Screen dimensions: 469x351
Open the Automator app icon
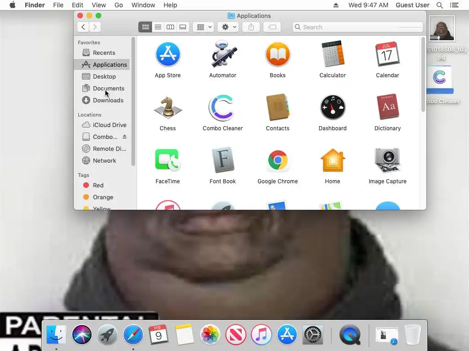click(x=223, y=54)
